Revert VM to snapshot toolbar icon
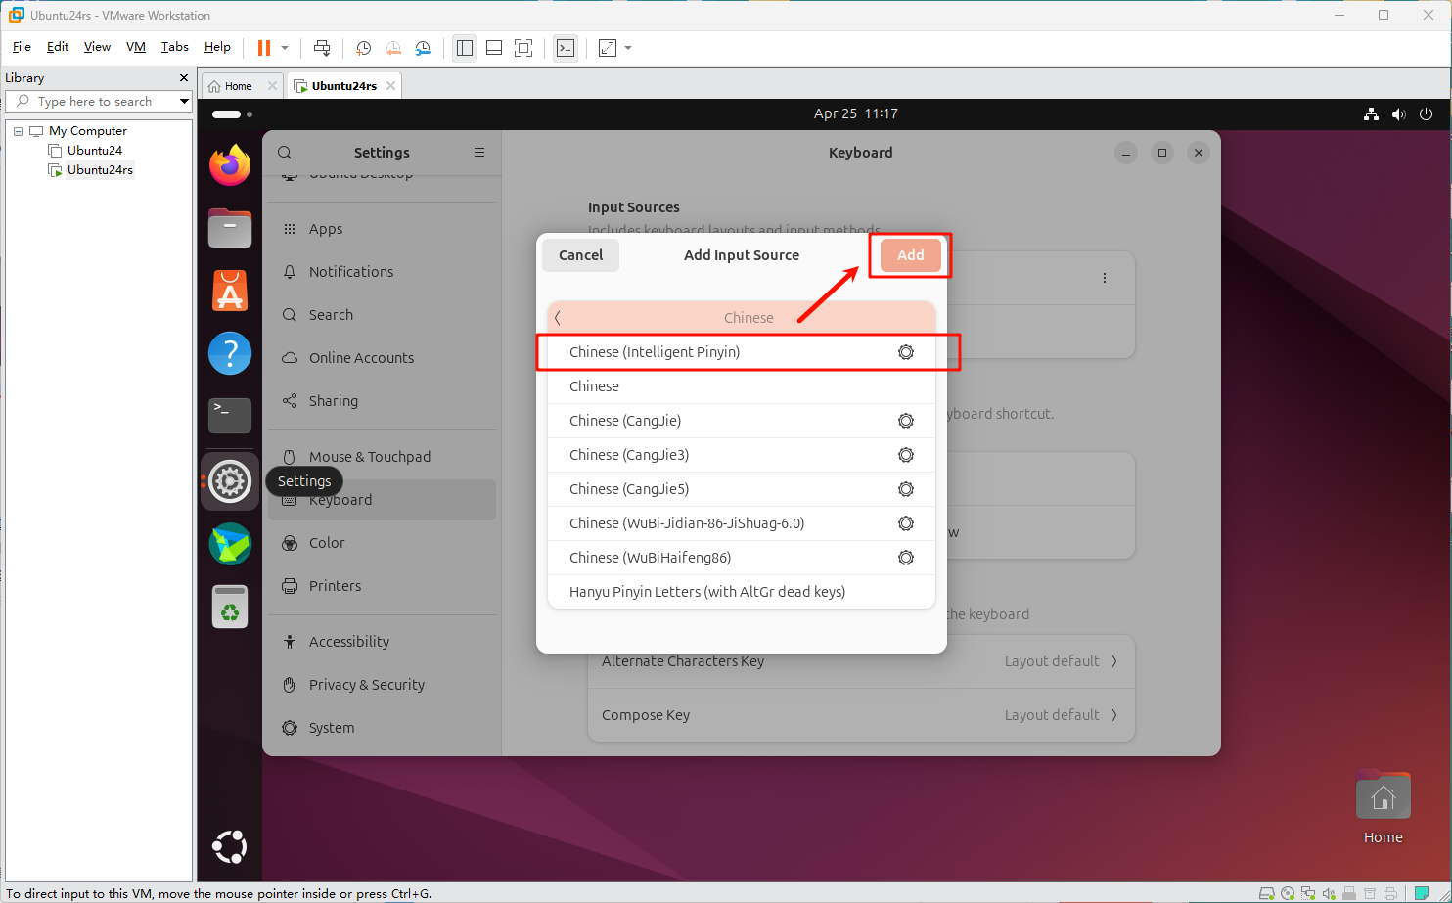 click(x=393, y=48)
